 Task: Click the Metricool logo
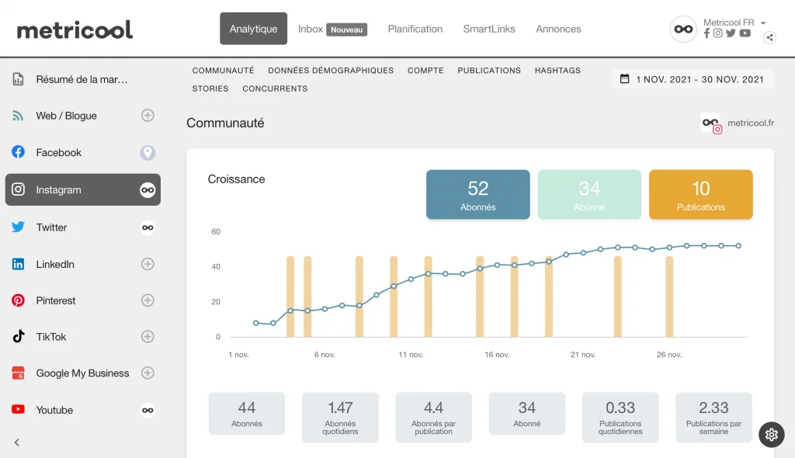point(75,29)
